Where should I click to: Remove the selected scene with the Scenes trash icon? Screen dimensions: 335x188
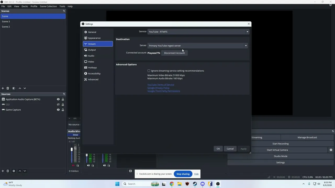pos(8,88)
